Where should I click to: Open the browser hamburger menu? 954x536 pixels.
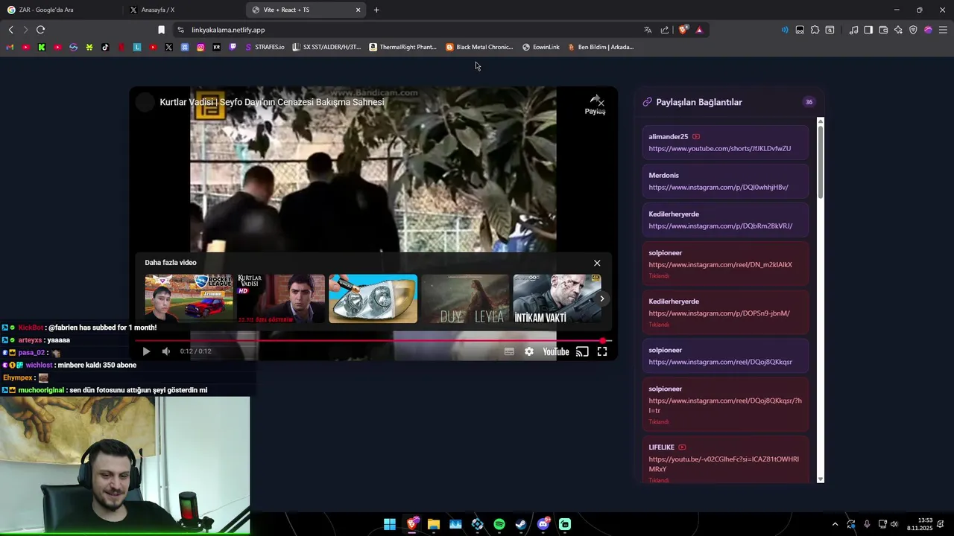(943, 30)
